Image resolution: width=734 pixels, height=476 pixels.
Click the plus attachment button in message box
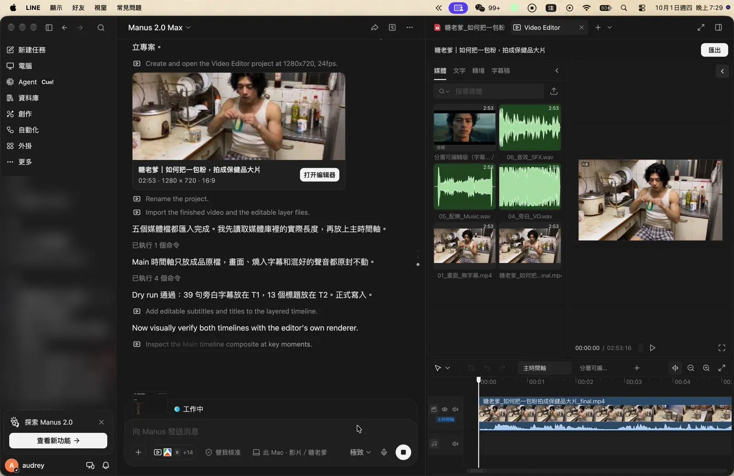(x=138, y=452)
